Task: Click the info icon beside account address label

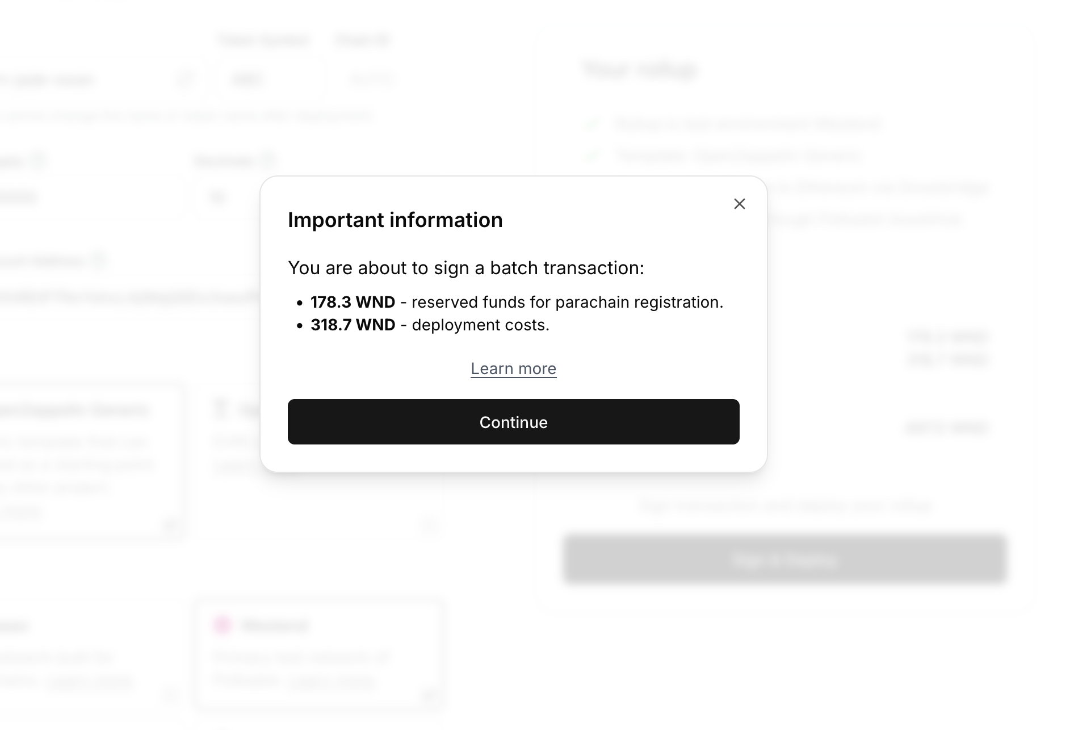Action: [x=99, y=261]
